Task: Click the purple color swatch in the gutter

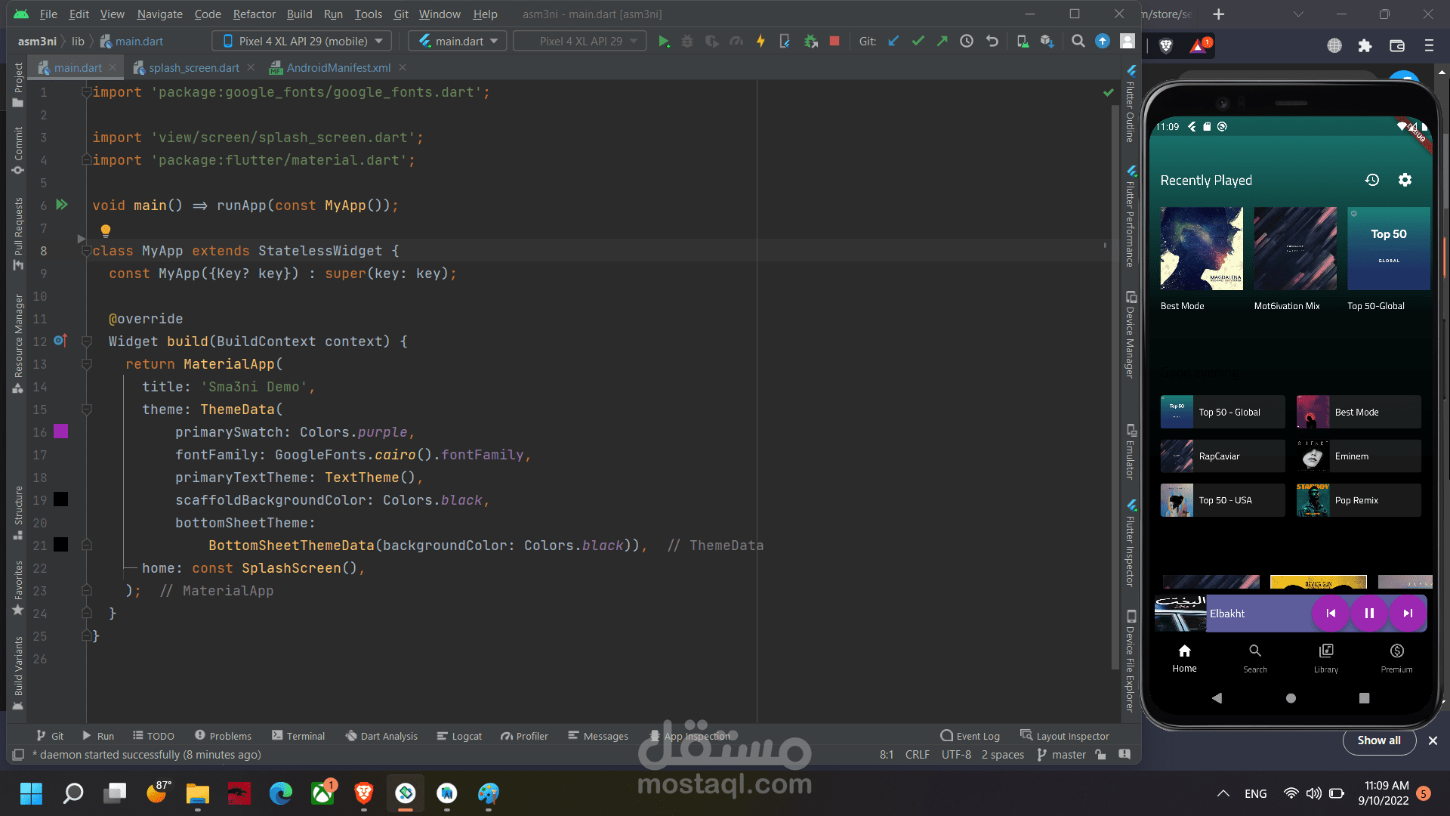Action: point(61,431)
